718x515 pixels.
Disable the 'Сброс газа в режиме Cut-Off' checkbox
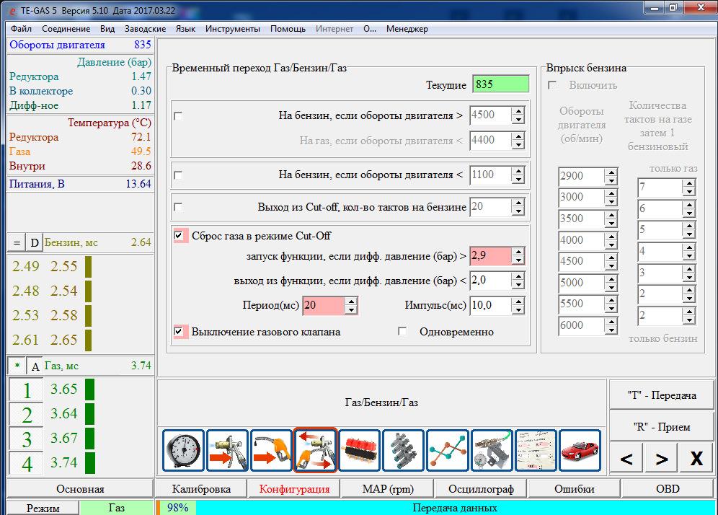tap(179, 236)
